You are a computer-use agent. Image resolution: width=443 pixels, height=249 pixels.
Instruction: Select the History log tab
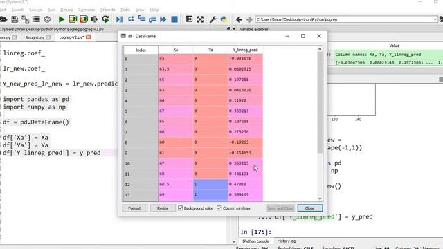[x=287, y=241]
